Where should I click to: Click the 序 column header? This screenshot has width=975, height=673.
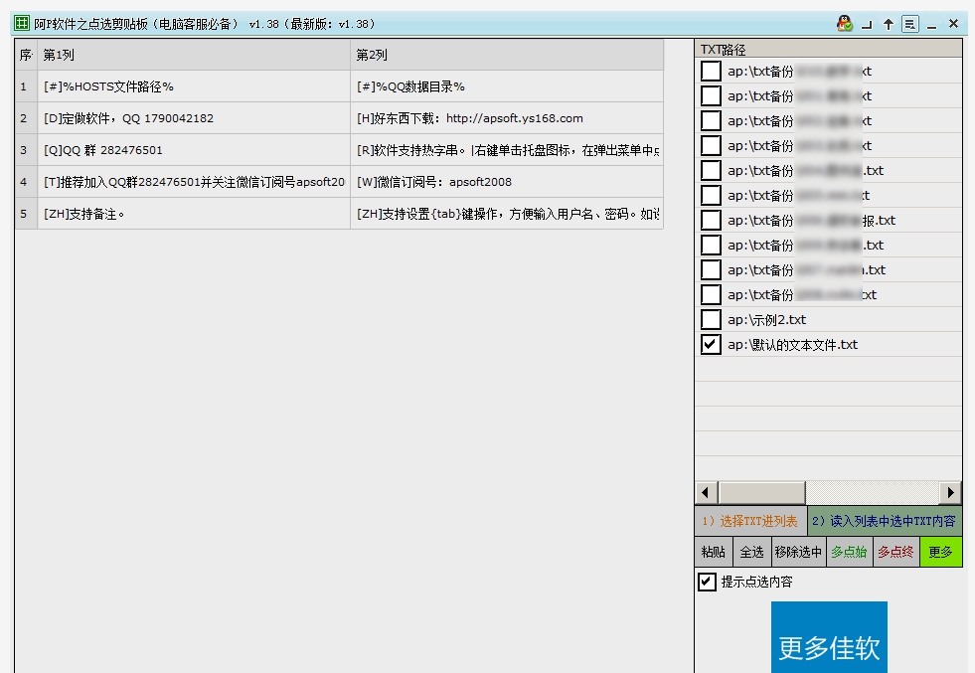pyautogui.click(x=26, y=55)
